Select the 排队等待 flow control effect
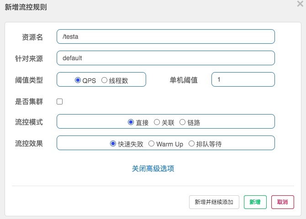Viewport: 306px width, 219px height. 191,144
